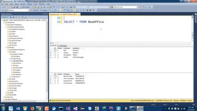Viewport: 197px width, 111px height.
Task: Open the Query menu
Action: click(17, 4)
